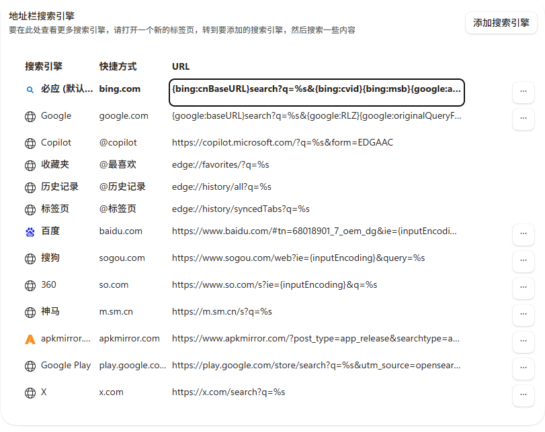Click the play.google.com store URL
Viewport: 545px width, 432px height.
(x=316, y=366)
